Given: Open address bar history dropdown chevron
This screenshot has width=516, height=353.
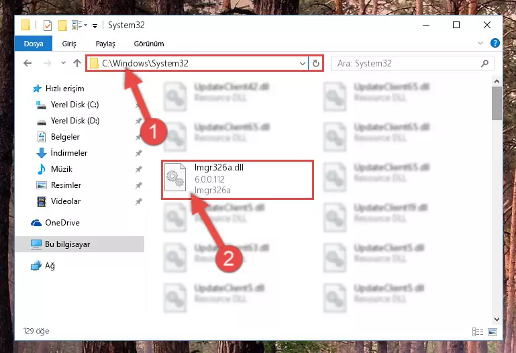Looking at the screenshot, I should click(303, 64).
